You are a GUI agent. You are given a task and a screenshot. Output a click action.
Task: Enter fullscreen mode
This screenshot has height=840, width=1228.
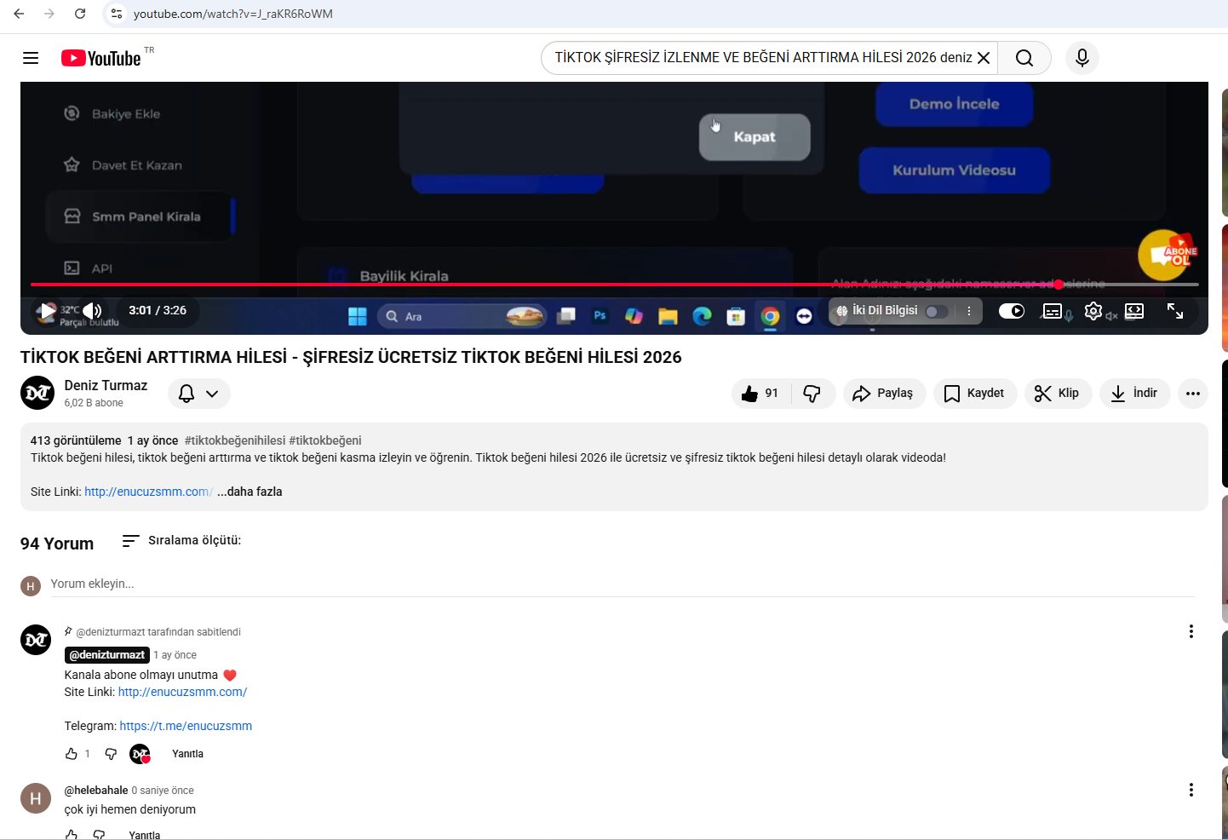coord(1175,311)
